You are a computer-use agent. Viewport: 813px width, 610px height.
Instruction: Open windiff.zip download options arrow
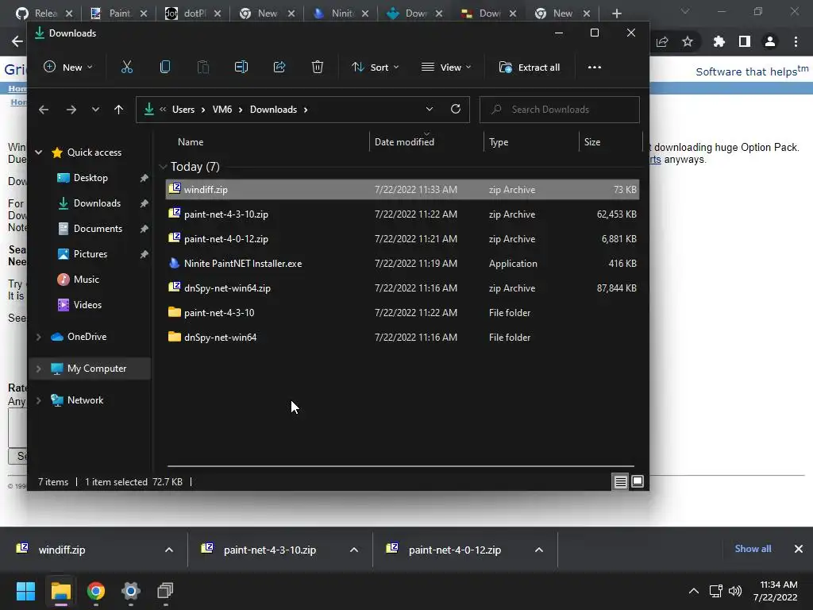tap(169, 550)
